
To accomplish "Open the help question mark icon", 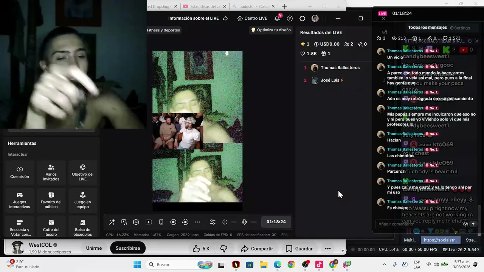I will pos(290,19).
